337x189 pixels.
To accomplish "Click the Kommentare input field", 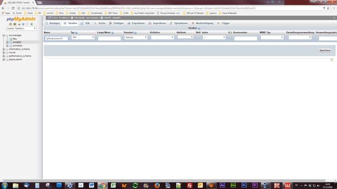I will point(245,38).
